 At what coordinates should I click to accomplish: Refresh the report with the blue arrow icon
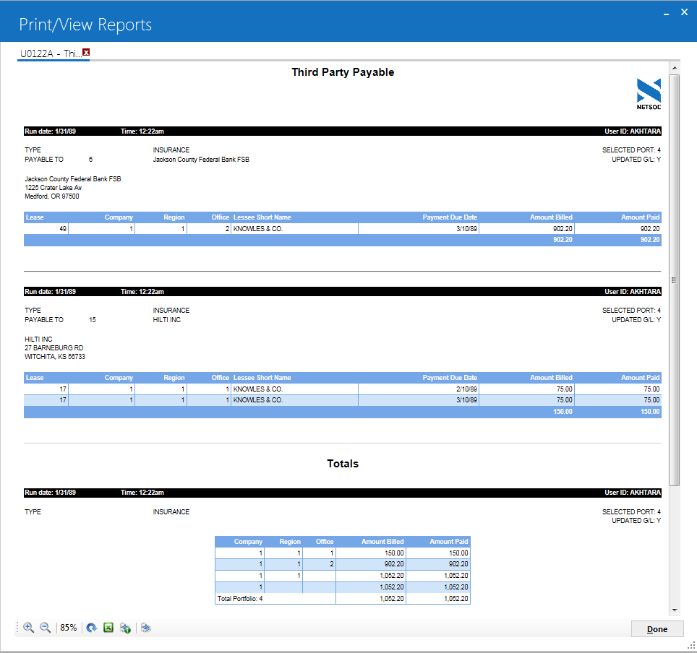coord(92,628)
